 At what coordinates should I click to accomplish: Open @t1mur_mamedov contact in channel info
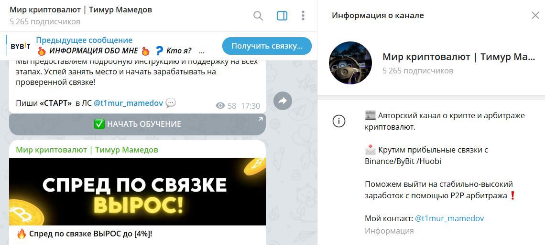coord(449,219)
